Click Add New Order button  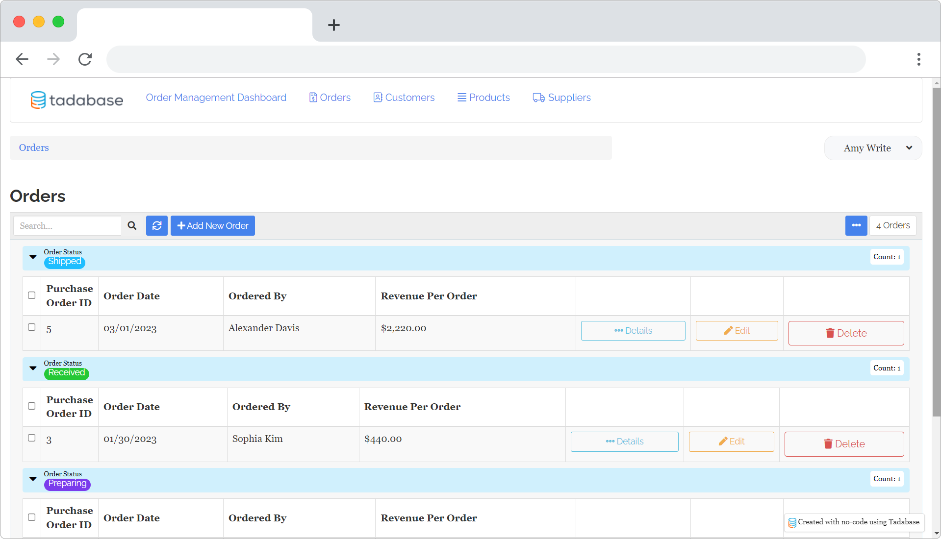coord(213,225)
